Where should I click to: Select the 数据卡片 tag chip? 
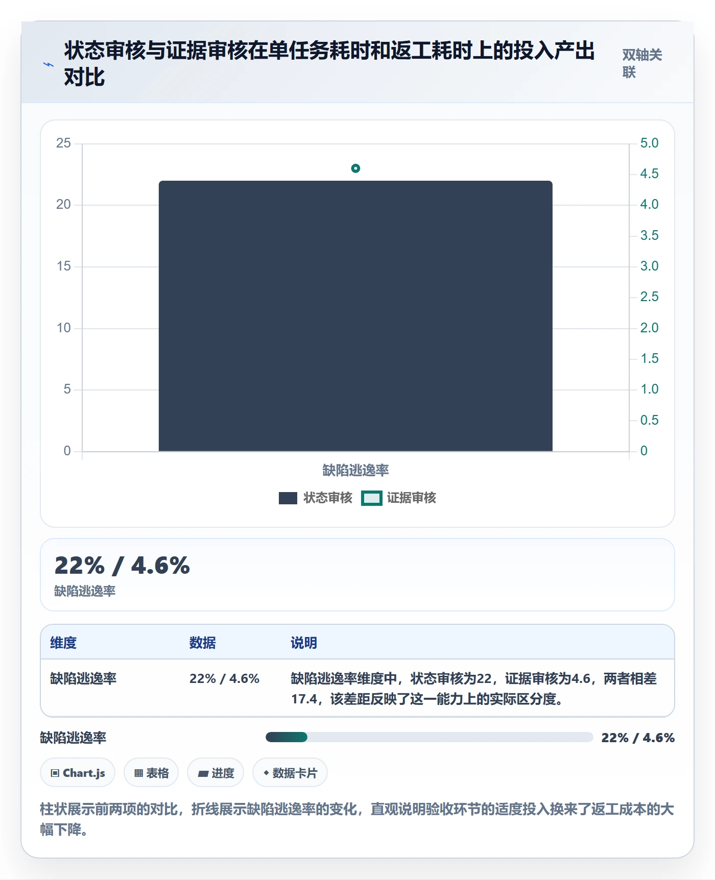[290, 773]
